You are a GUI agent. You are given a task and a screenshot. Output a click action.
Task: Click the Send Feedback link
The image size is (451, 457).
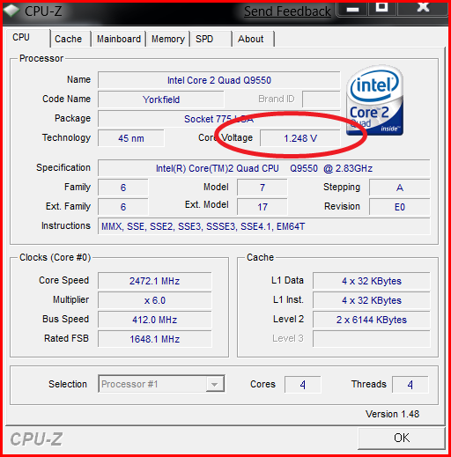click(287, 11)
